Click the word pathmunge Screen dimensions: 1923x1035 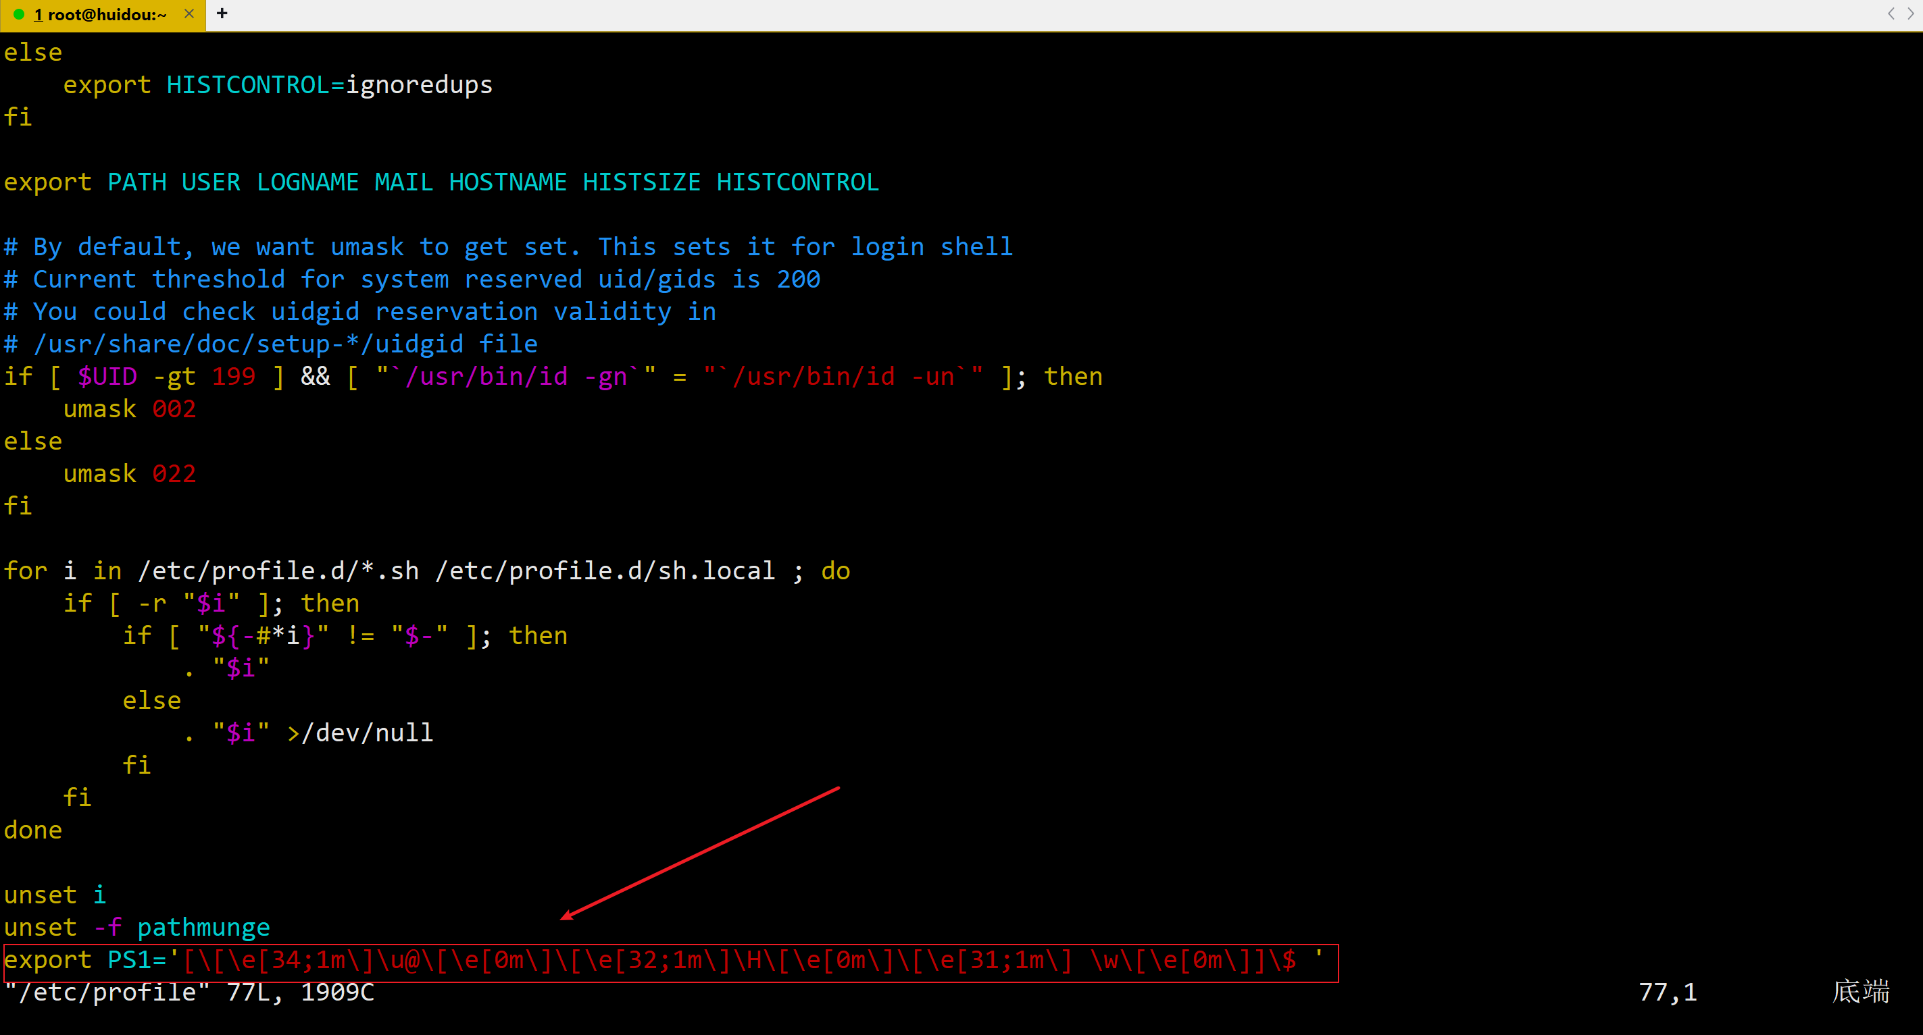tap(203, 928)
